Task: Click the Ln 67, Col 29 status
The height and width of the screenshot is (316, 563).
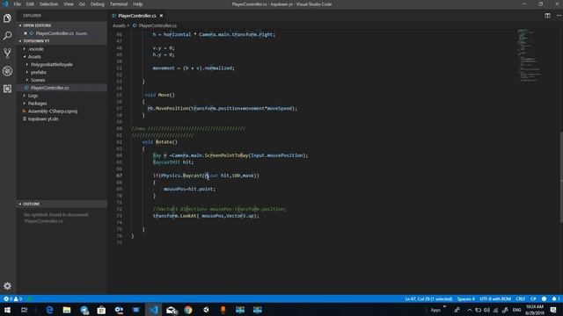Action: 428,298
